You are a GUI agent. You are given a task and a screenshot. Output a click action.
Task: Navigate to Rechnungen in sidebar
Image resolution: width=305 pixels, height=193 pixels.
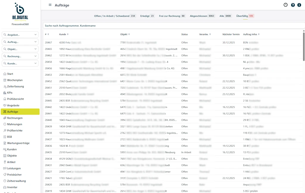[15, 118]
